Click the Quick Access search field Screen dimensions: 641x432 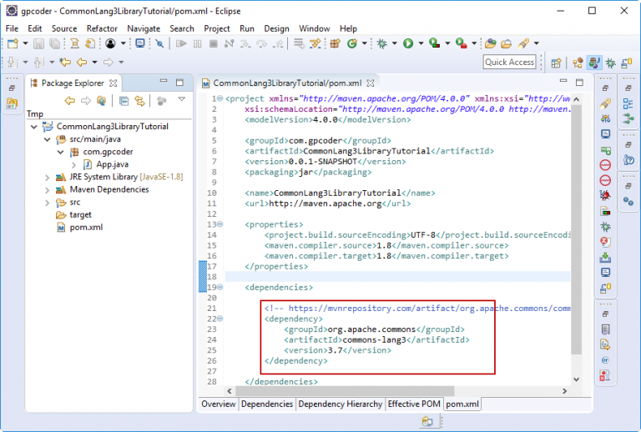click(x=509, y=62)
